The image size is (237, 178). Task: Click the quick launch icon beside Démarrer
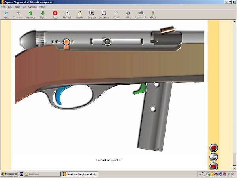pos(21,174)
